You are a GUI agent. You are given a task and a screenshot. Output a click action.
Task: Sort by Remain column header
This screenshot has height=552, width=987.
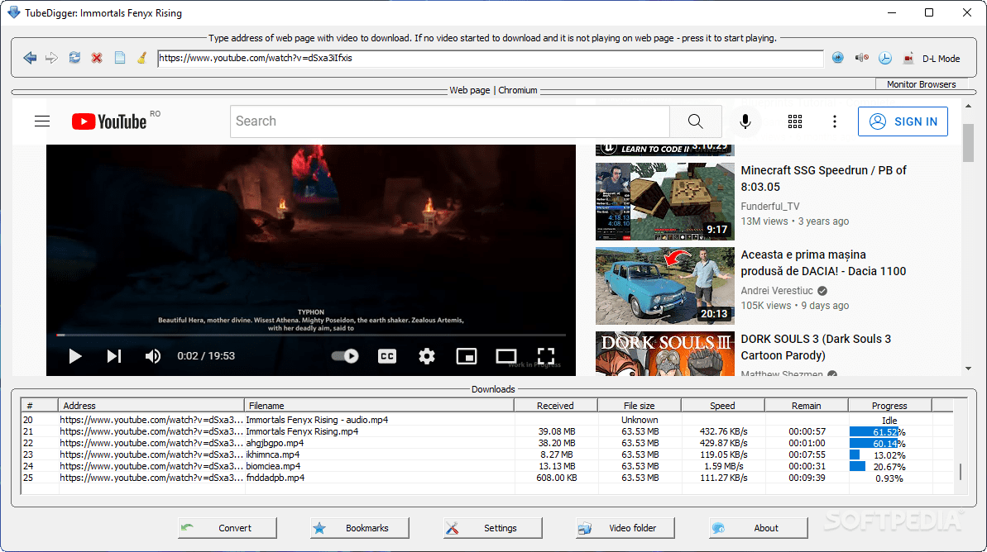point(807,406)
